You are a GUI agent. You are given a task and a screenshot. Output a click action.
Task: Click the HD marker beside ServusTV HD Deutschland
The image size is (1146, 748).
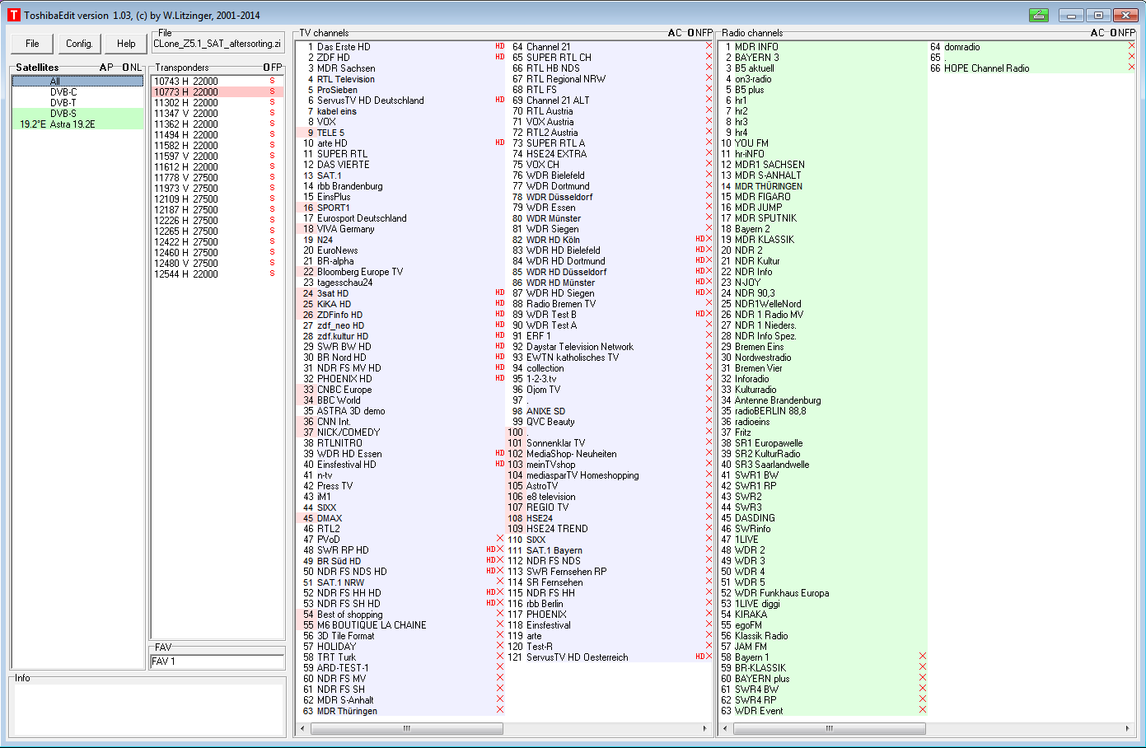coord(499,101)
